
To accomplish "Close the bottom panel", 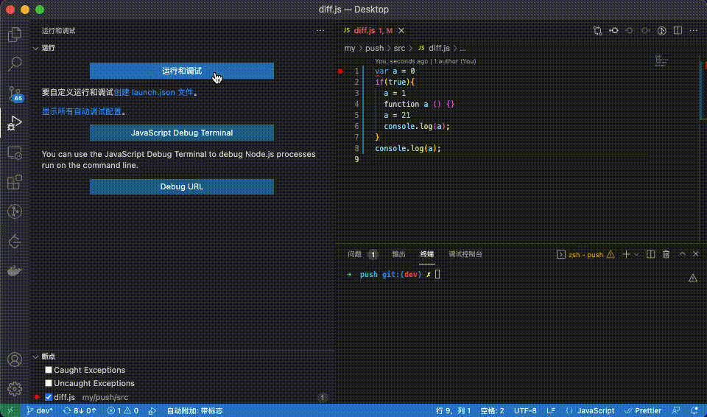I will click(696, 254).
